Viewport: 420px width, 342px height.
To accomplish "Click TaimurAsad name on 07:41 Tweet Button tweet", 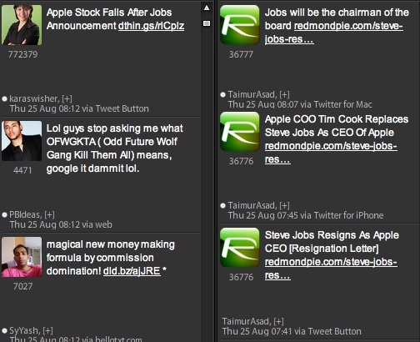I will pos(247,321).
